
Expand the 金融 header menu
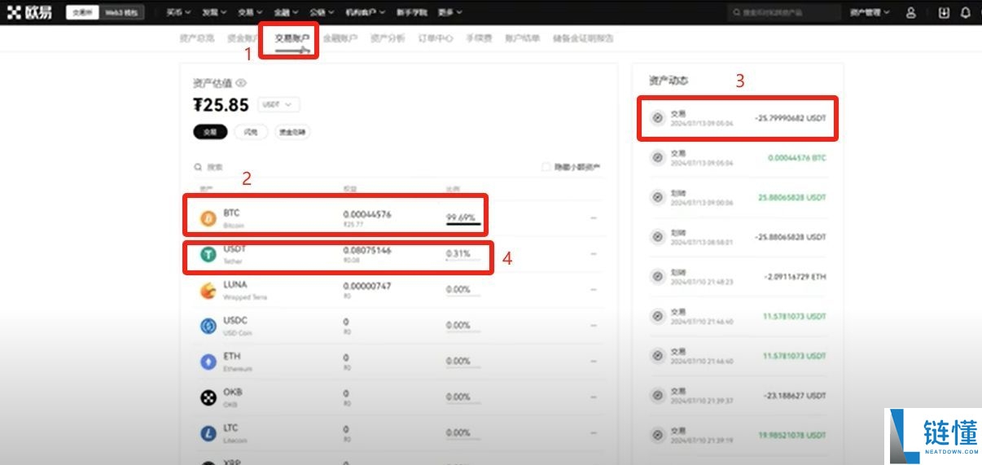(x=286, y=13)
